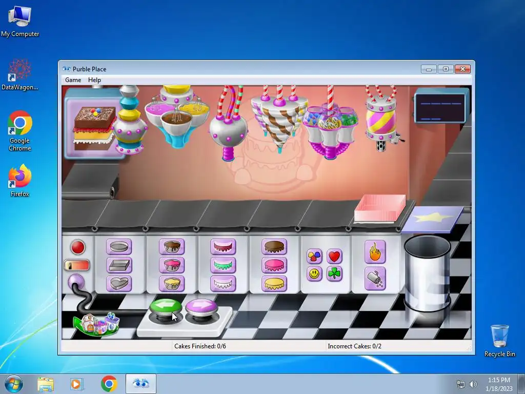Flip the red power switch
Viewport: 525px width, 394px height.
[77, 265]
